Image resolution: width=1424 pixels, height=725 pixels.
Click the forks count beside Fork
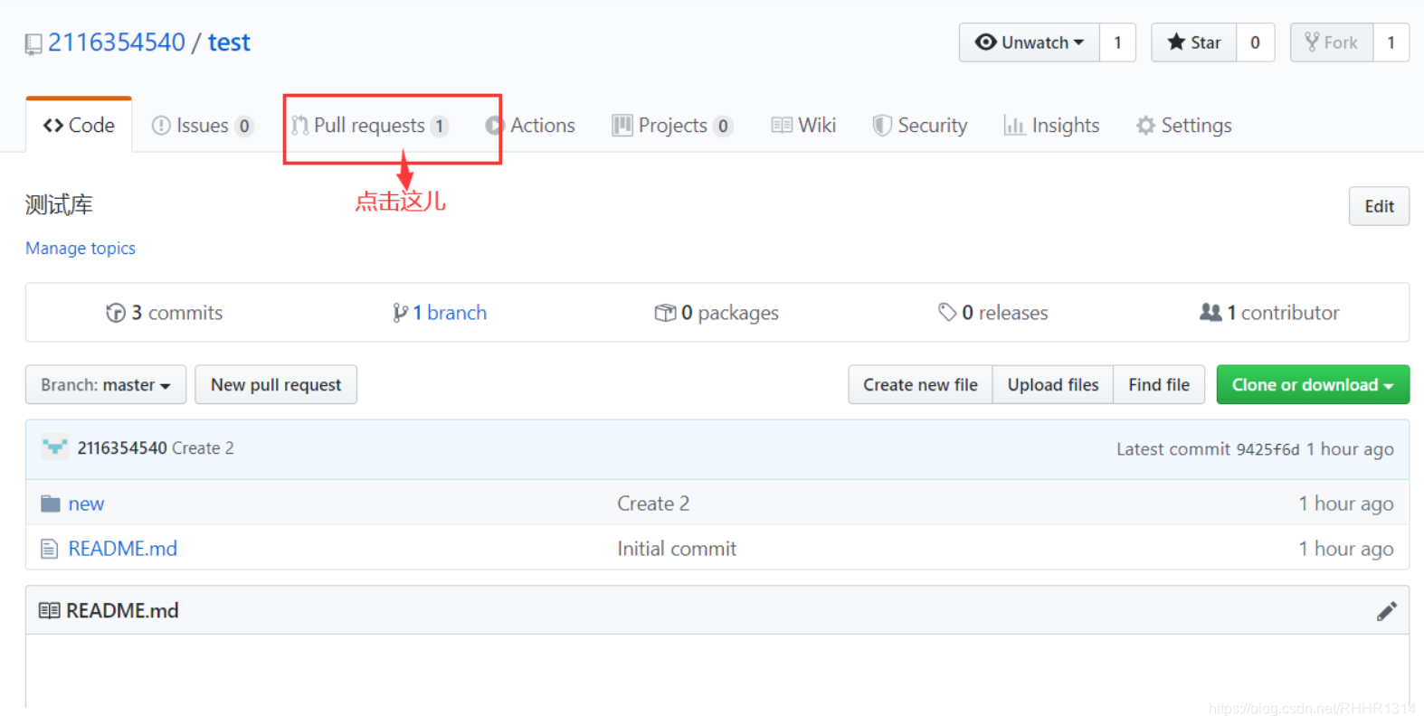[1391, 42]
